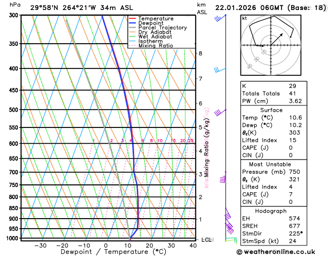This screenshot has height=256, width=331.
Task: Click the Most Unstable CAPE value 7
Action: [291, 194]
